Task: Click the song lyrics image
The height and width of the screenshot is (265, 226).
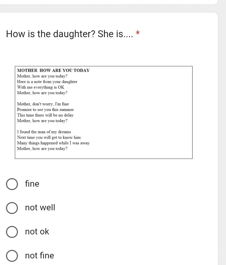Action: tap(104, 112)
